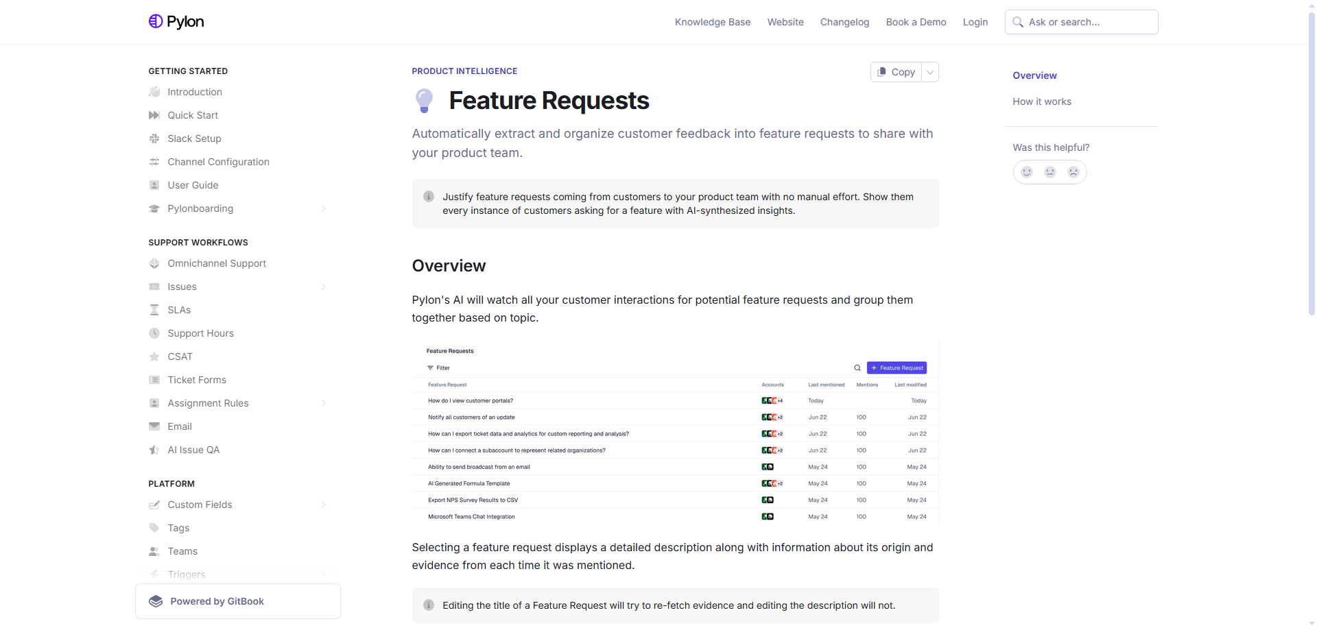Image resolution: width=1317 pixels, height=630 pixels.
Task: Click the Book a Demo link
Action: tap(916, 22)
